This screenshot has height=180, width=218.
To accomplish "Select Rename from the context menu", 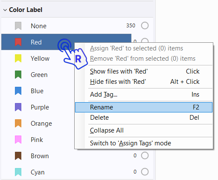I will [x=144, y=107].
